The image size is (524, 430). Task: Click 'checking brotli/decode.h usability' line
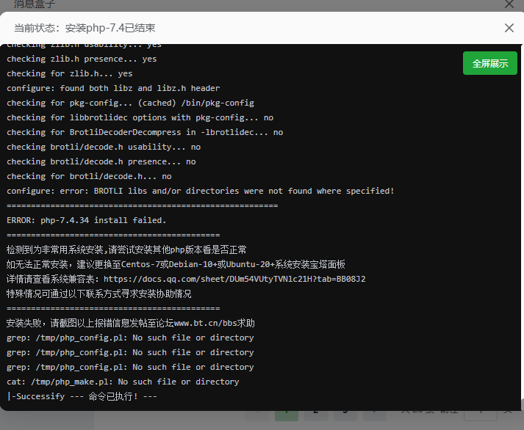coord(104,147)
